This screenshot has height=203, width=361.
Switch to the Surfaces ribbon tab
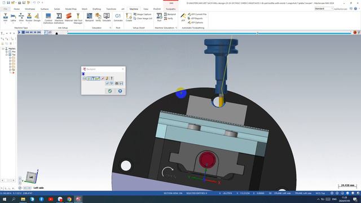point(45,9)
